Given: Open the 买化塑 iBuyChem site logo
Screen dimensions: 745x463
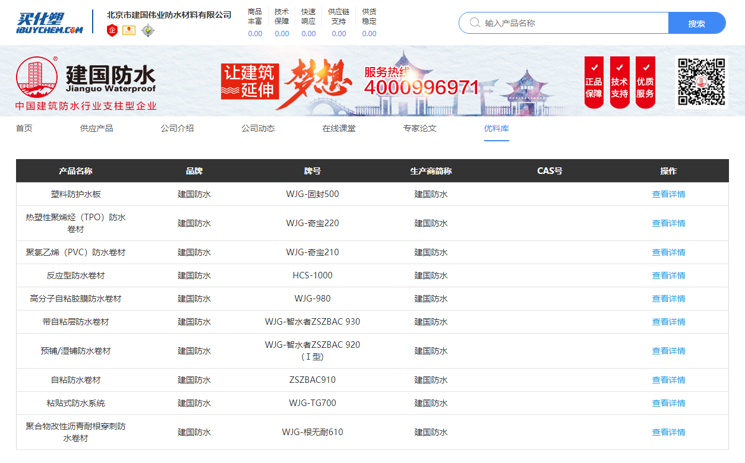Looking at the screenshot, I should click(x=49, y=23).
